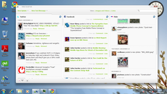Switch to Nokia Social Hub taskbar button
Viewport: 167px width, 94px height.
tap(36, 91)
